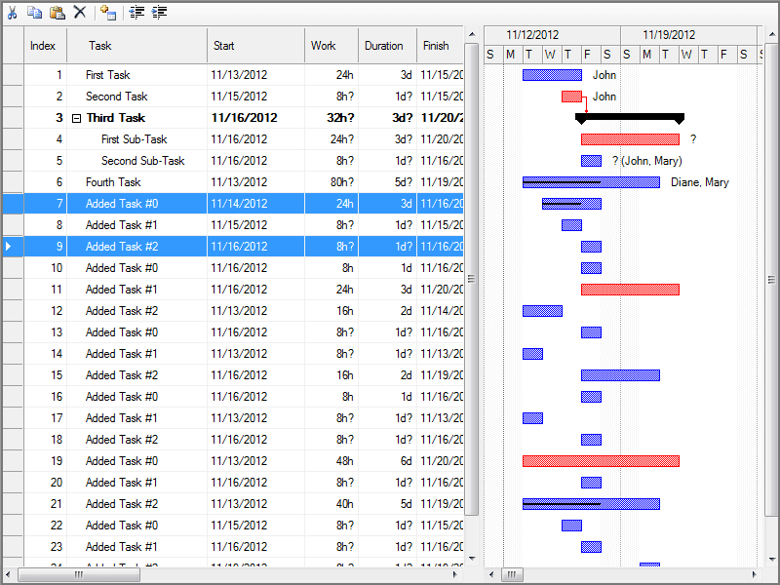Image resolution: width=780 pixels, height=585 pixels.
Task: Click the grid vertical scrollbar down arrow
Action: 472,559
